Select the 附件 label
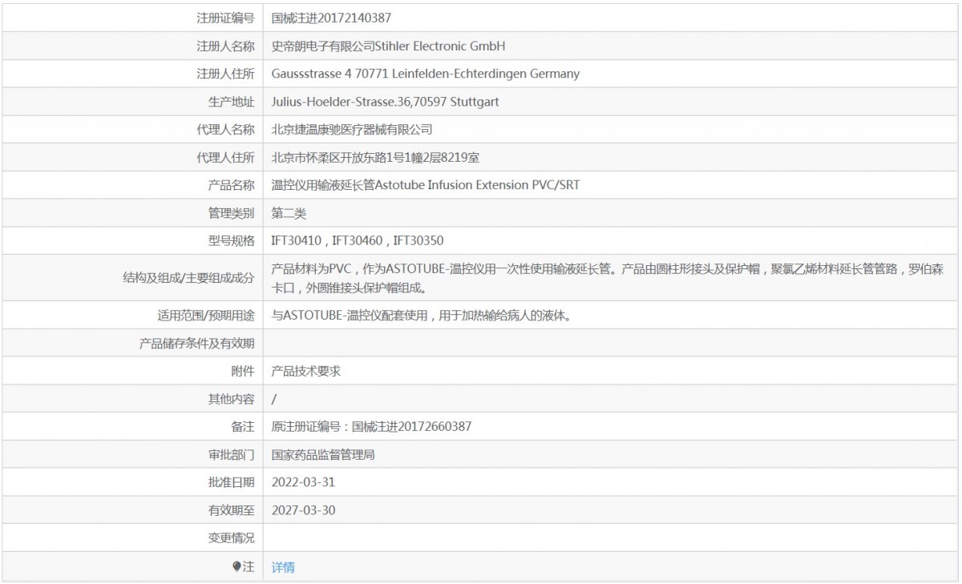This screenshot has width=962, height=584. click(243, 371)
